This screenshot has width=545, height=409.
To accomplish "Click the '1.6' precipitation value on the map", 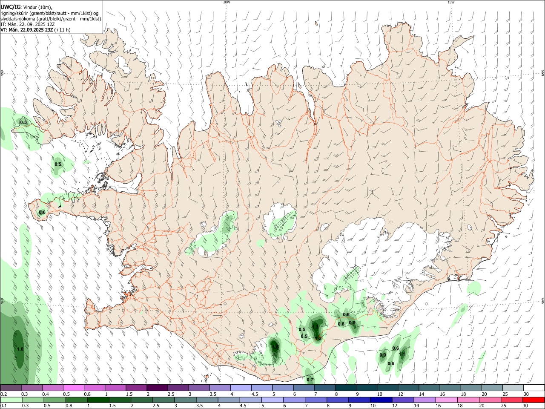I will point(275,347).
